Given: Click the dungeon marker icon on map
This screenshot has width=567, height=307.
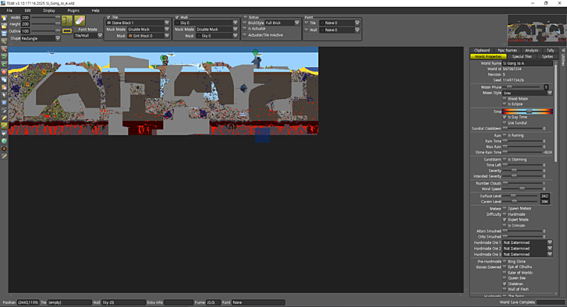Looking at the screenshot, I should [256, 52].
